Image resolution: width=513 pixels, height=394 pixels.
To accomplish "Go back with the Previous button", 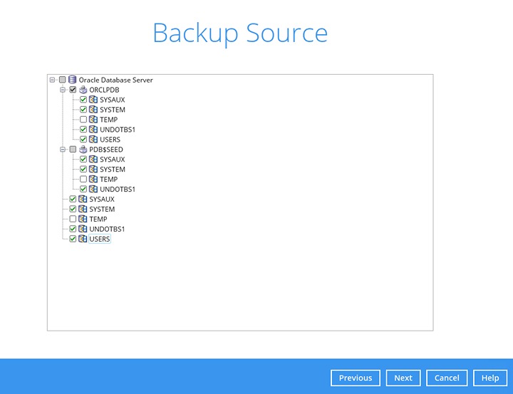I will point(356,378).
